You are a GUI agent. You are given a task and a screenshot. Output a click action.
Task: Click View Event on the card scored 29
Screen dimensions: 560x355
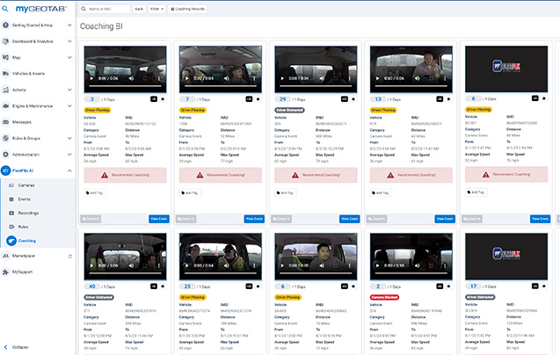click(x=349, y=219)
